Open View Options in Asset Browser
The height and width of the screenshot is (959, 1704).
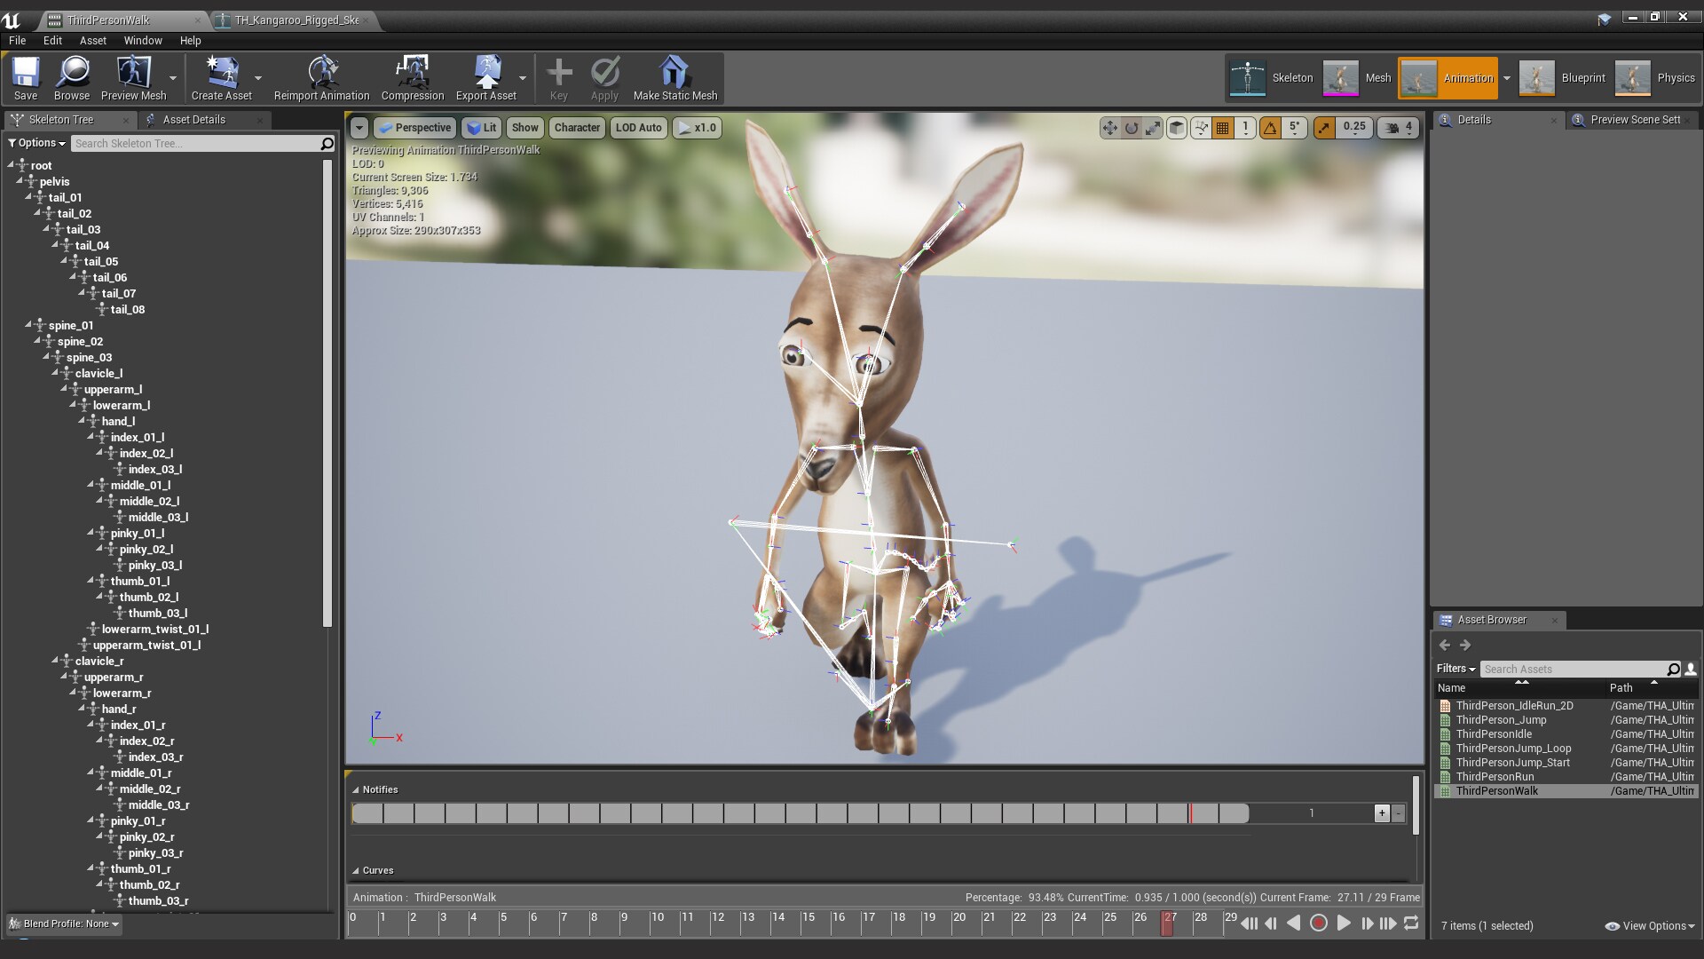[1648, 925]
